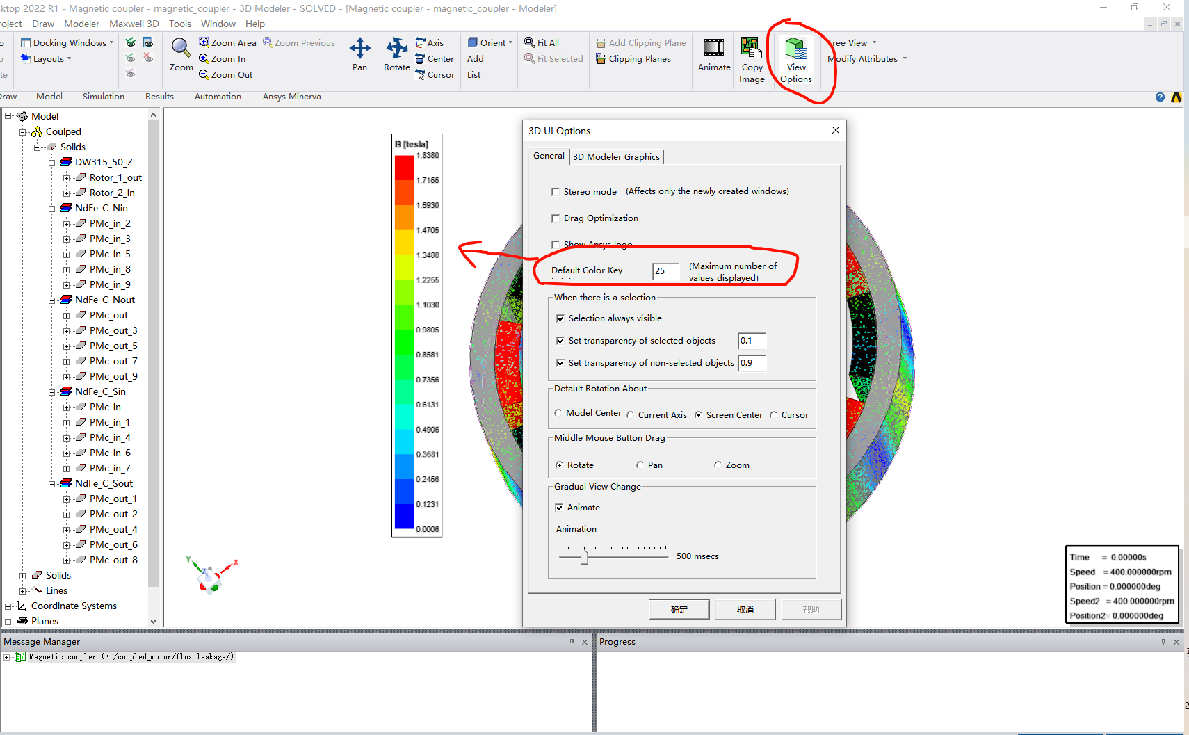1189x735 pixels.
Task: Edit the Default Color Key value field
Action: coord(665,271)
